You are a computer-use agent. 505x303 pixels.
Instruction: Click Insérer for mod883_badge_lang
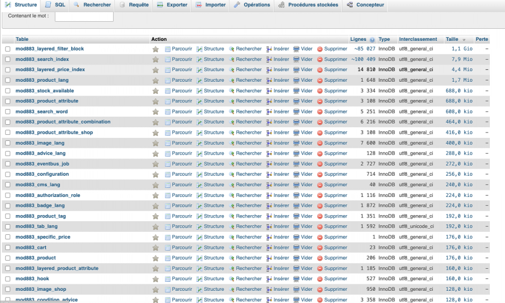pos(281,206)
